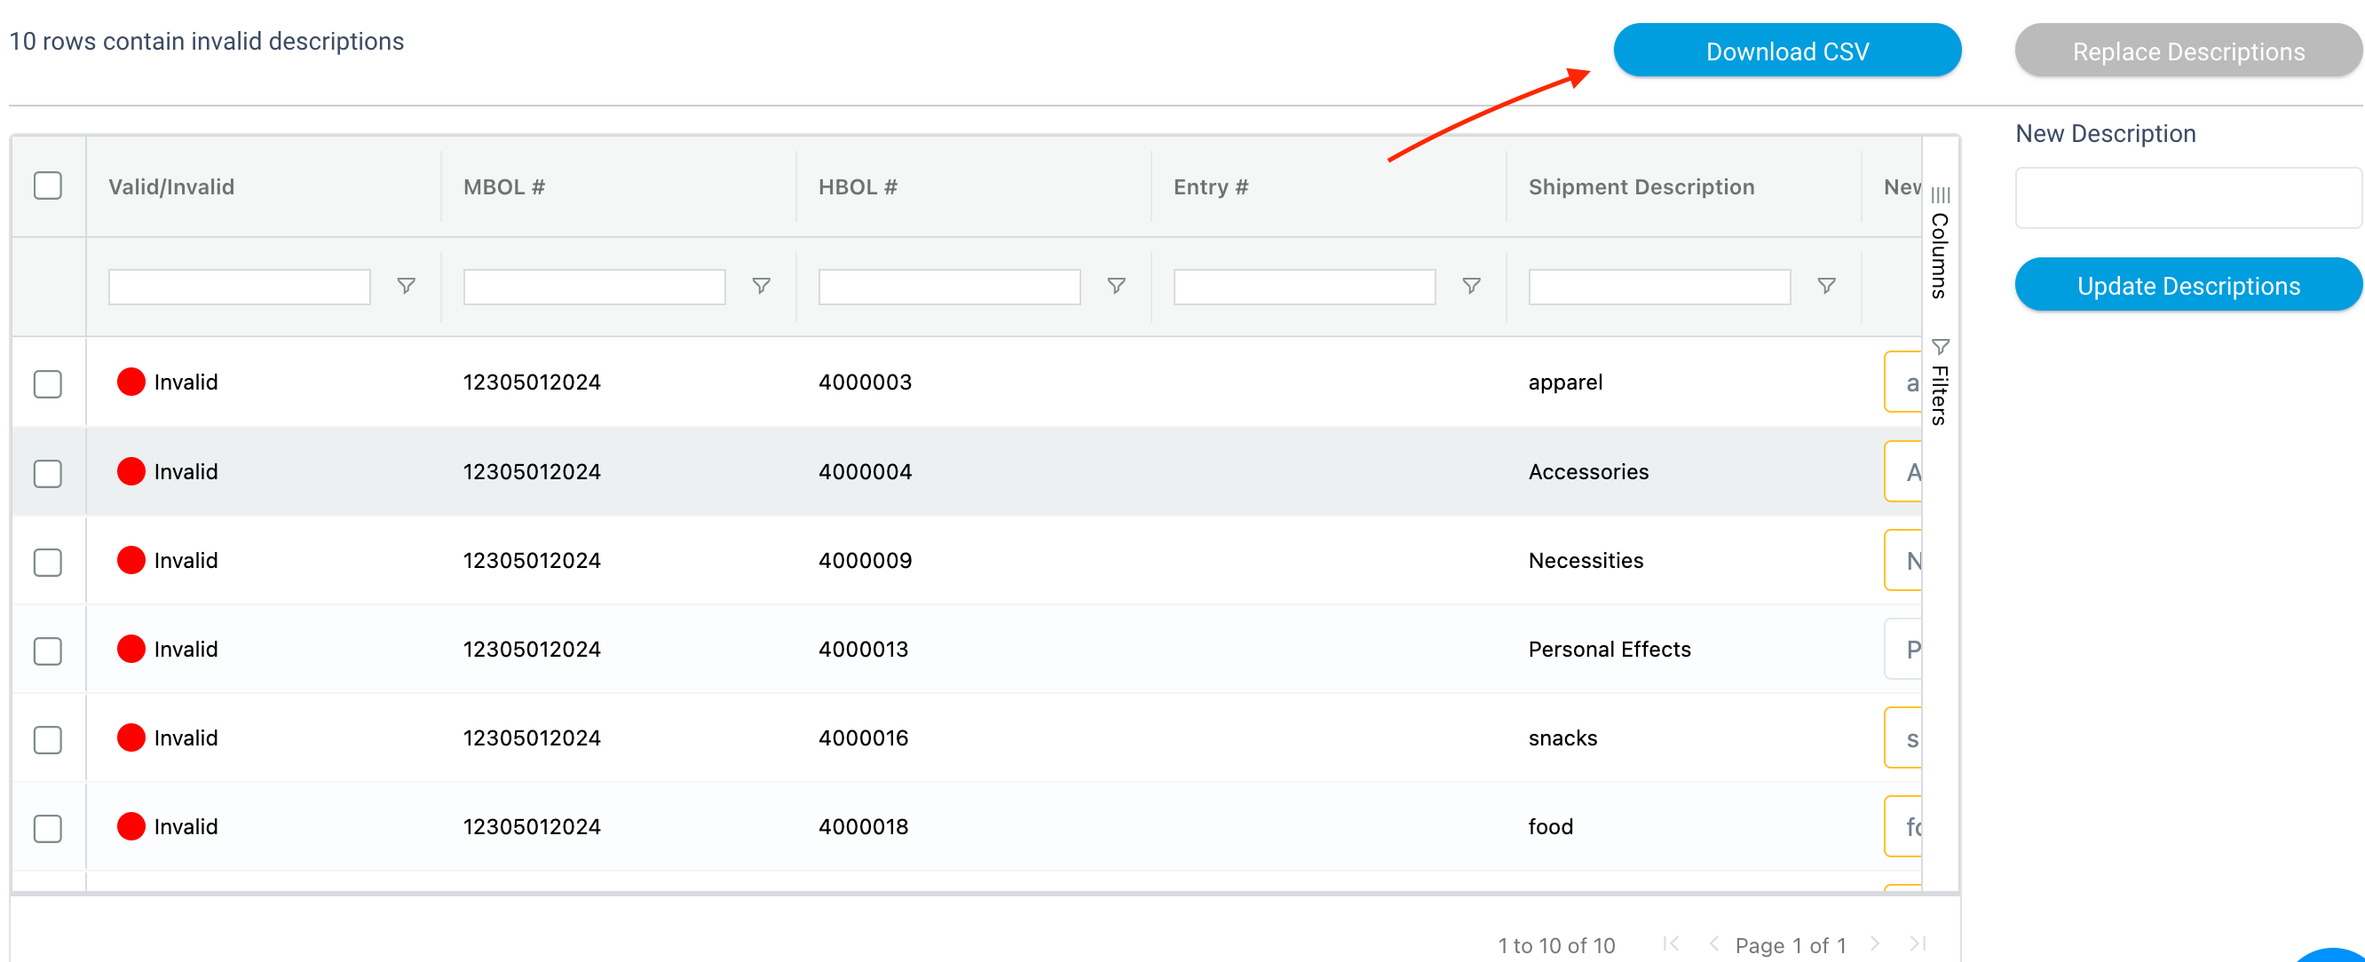This screenshot has height=962, width=2365.
Task: Sort by MBOL # column header
Action: coord(504,187)
